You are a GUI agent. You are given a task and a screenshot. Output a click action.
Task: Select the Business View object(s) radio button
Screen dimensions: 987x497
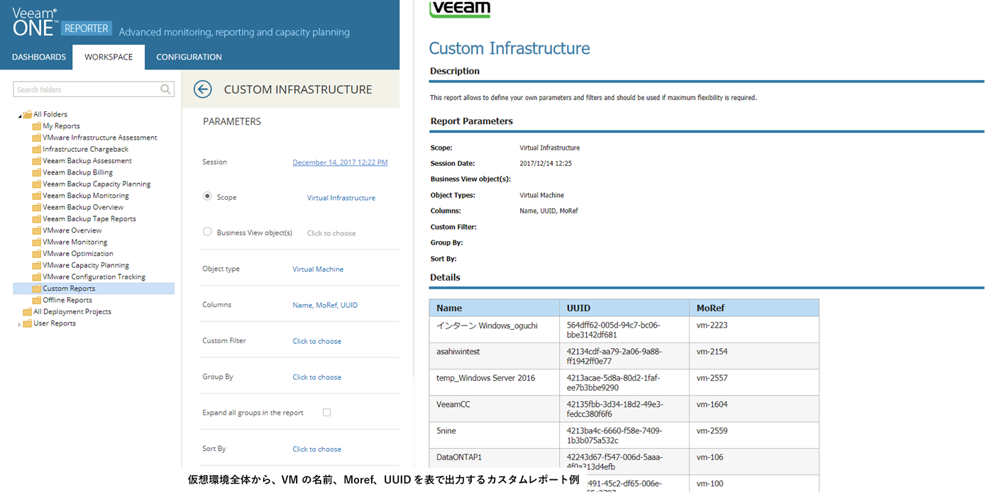pyautogui.click(x=207, y=232)
